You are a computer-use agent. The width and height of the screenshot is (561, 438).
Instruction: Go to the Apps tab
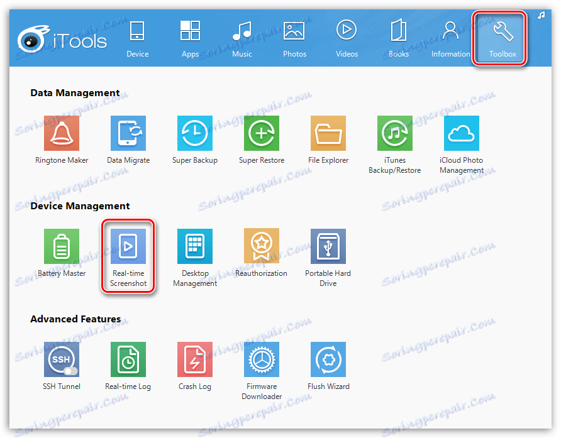click(x=190, y=38)
